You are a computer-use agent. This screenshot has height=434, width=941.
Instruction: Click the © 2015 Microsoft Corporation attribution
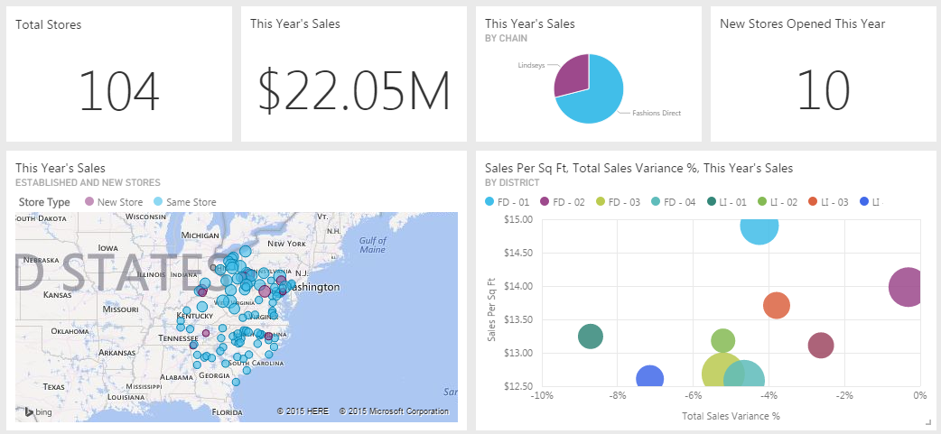click(x=394, y=411)
